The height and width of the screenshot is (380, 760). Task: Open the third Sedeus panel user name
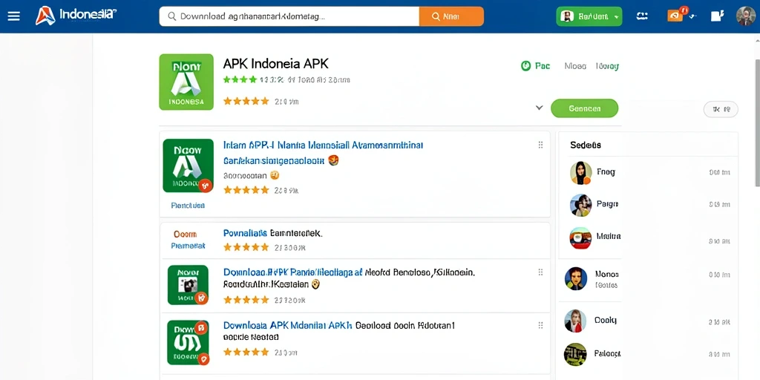[x=609, y=237]
